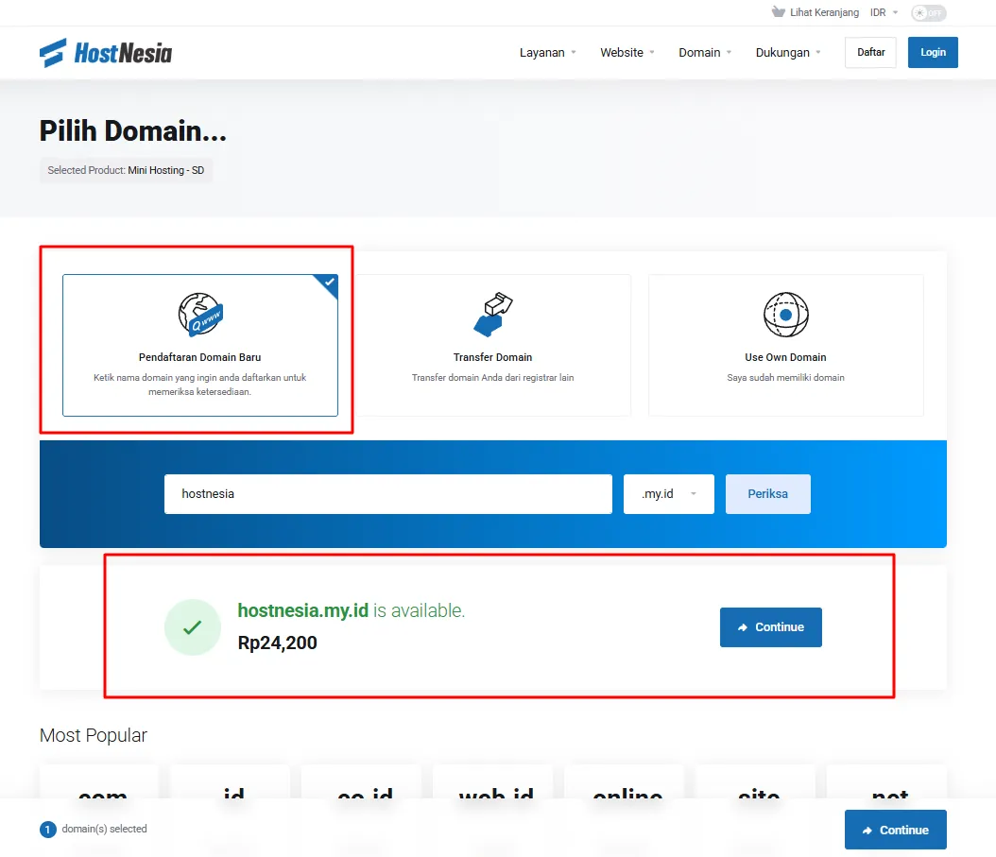The width and height of the screenshot is (996, 857).
Task: Click the Periksa button
Action: pos(768,493)
